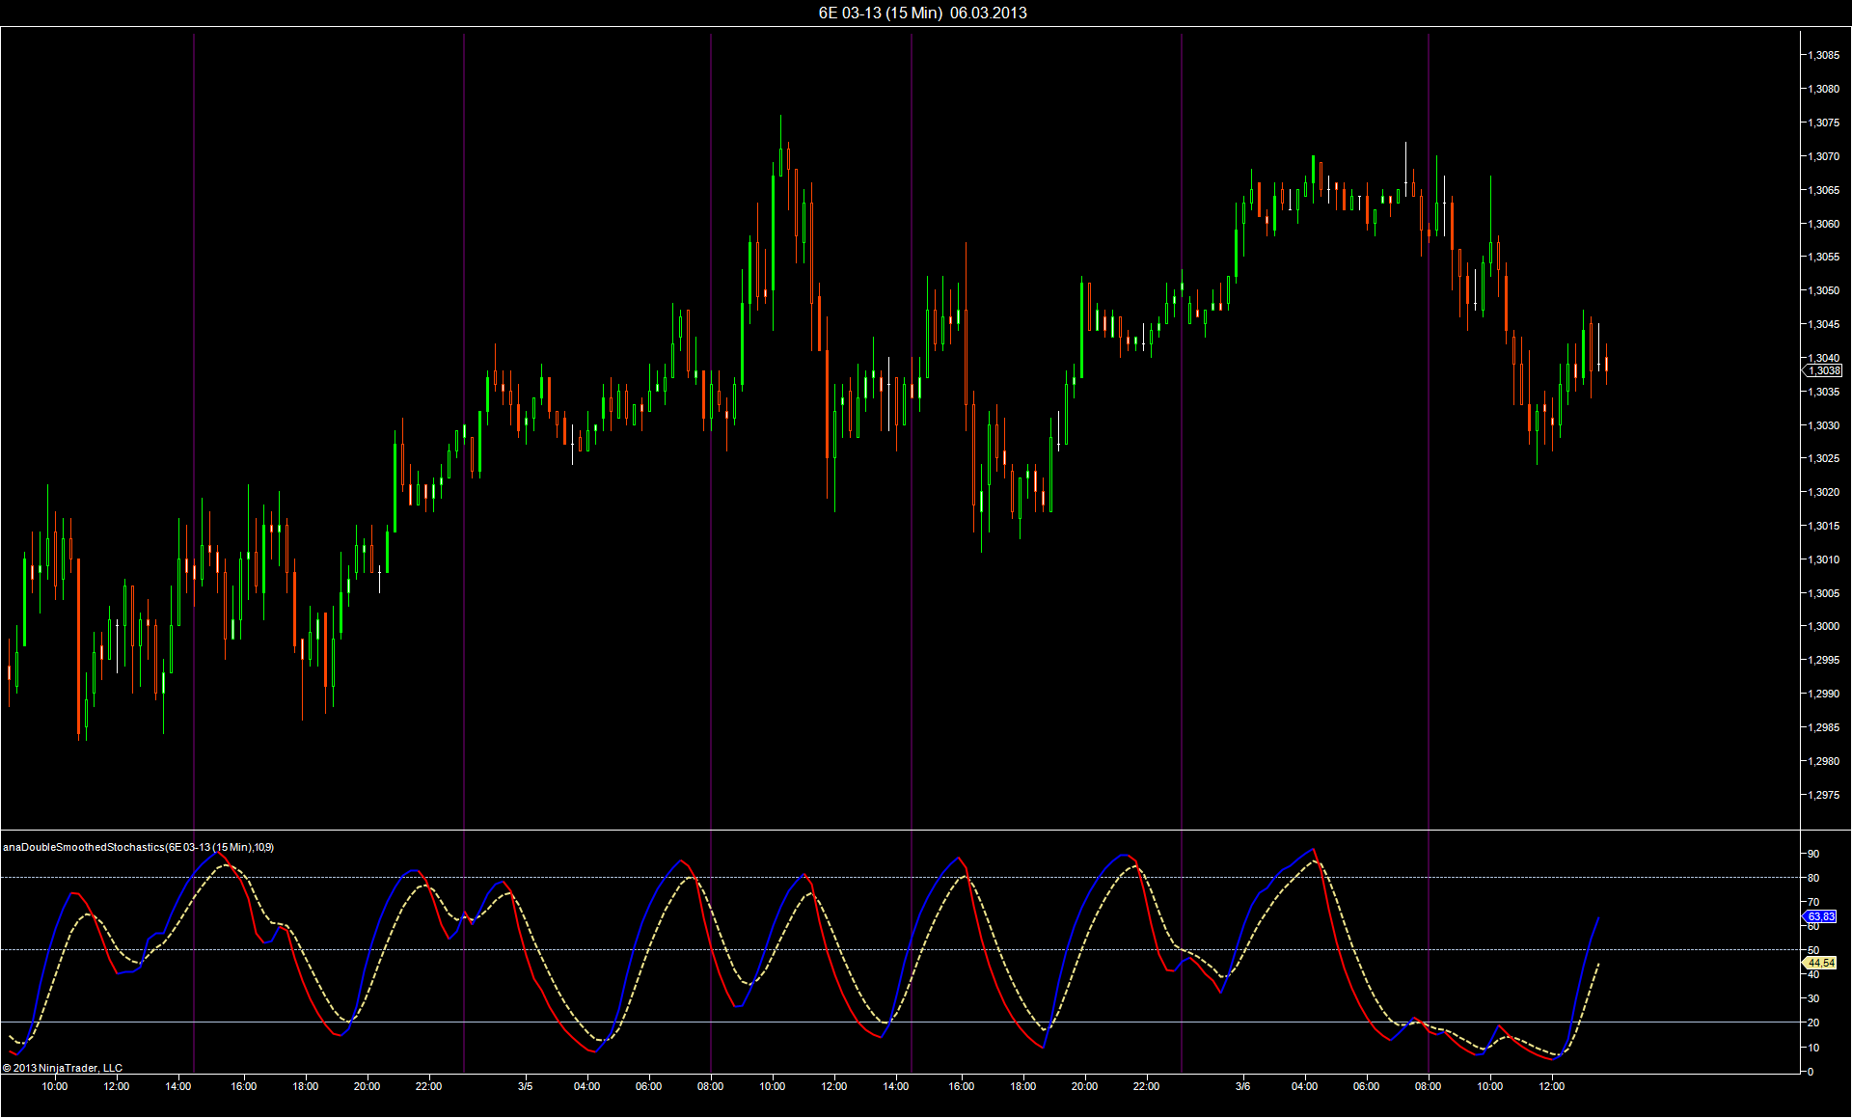The width and height of the screenshot is (1852, 1118).
Task: Select the 3/6 date label on time axis
Action: (1243, 1086)
